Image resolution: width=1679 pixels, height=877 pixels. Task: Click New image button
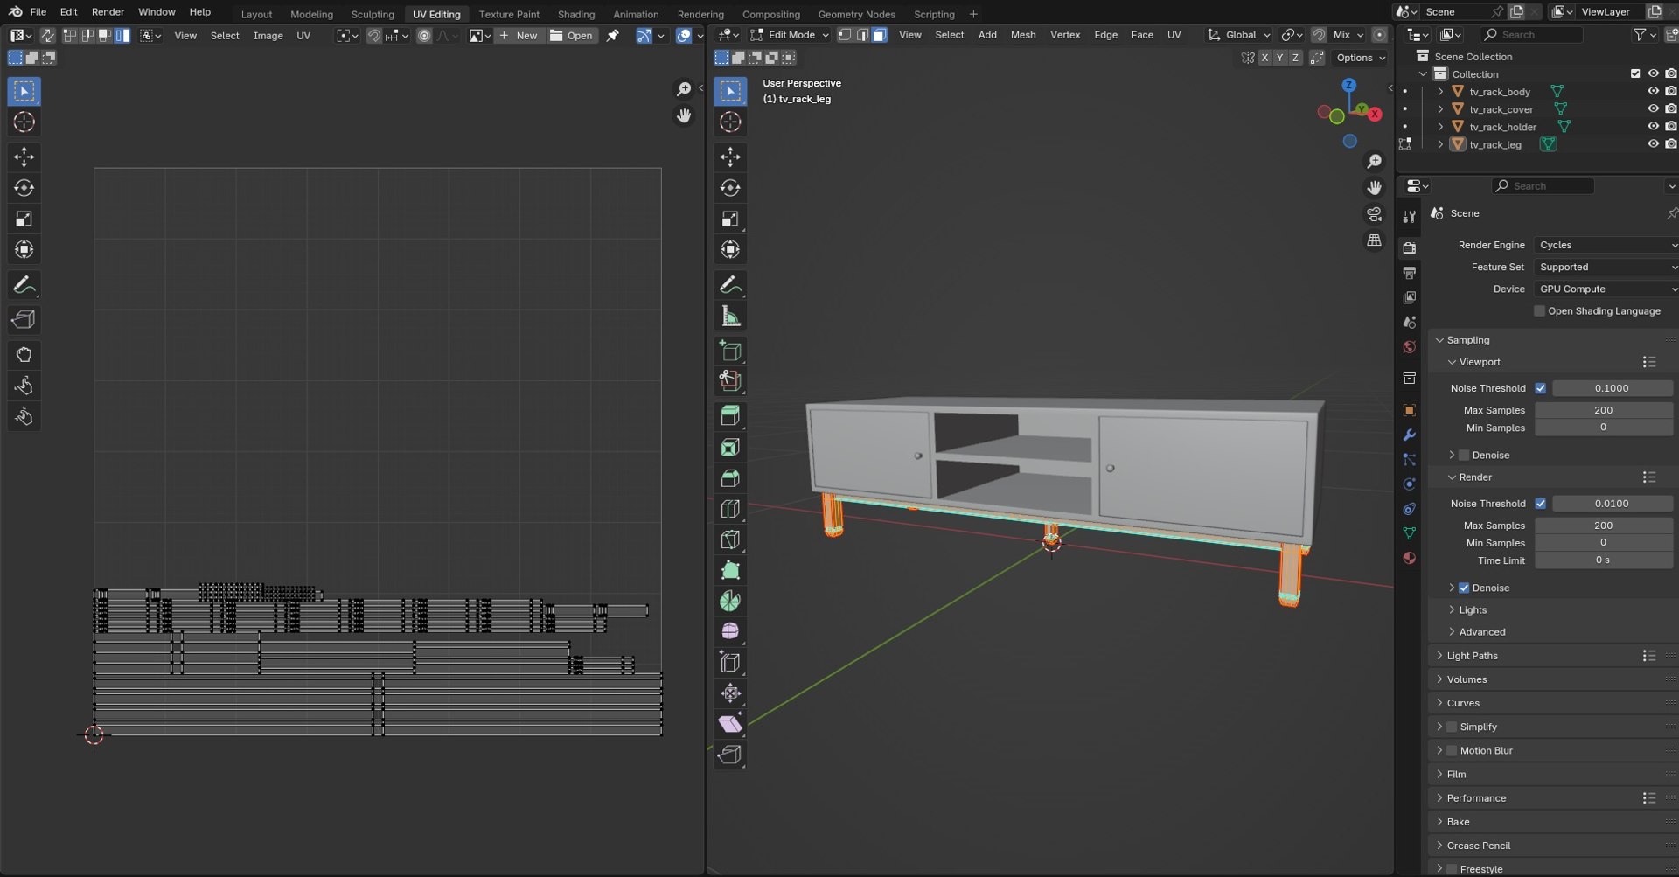tap(519, 36)
